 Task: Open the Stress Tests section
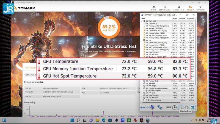[x=179, y=8]
